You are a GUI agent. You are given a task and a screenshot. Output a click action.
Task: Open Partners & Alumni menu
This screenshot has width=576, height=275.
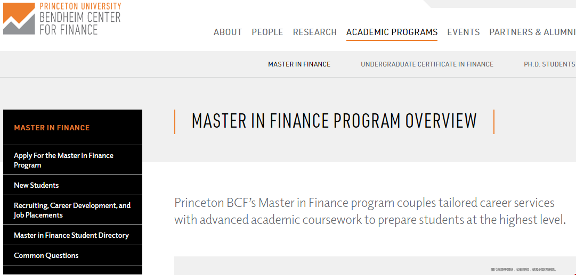(532, 32)
